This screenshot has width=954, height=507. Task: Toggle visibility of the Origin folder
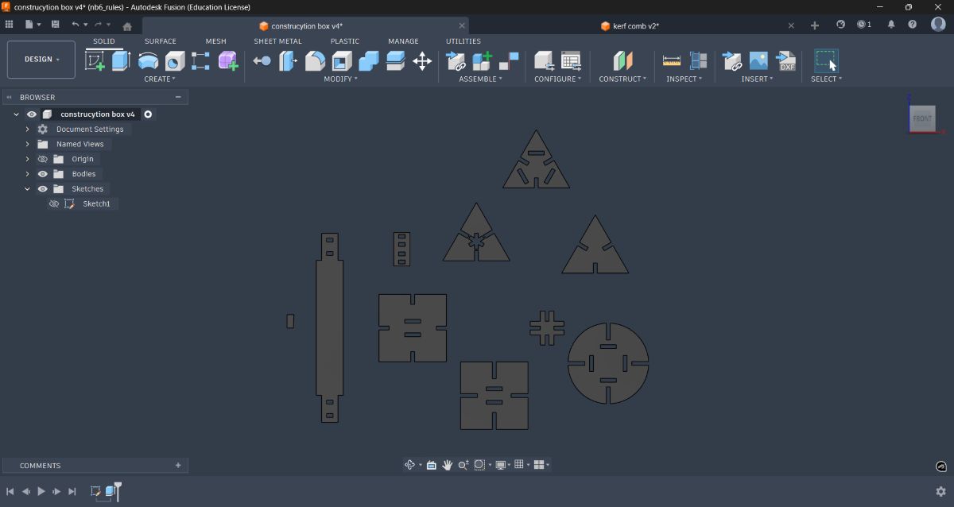pyautogui.click(x=42, y=158)
